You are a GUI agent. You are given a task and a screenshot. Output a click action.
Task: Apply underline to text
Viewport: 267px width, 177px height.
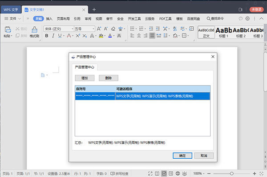[x=60, y=36]
